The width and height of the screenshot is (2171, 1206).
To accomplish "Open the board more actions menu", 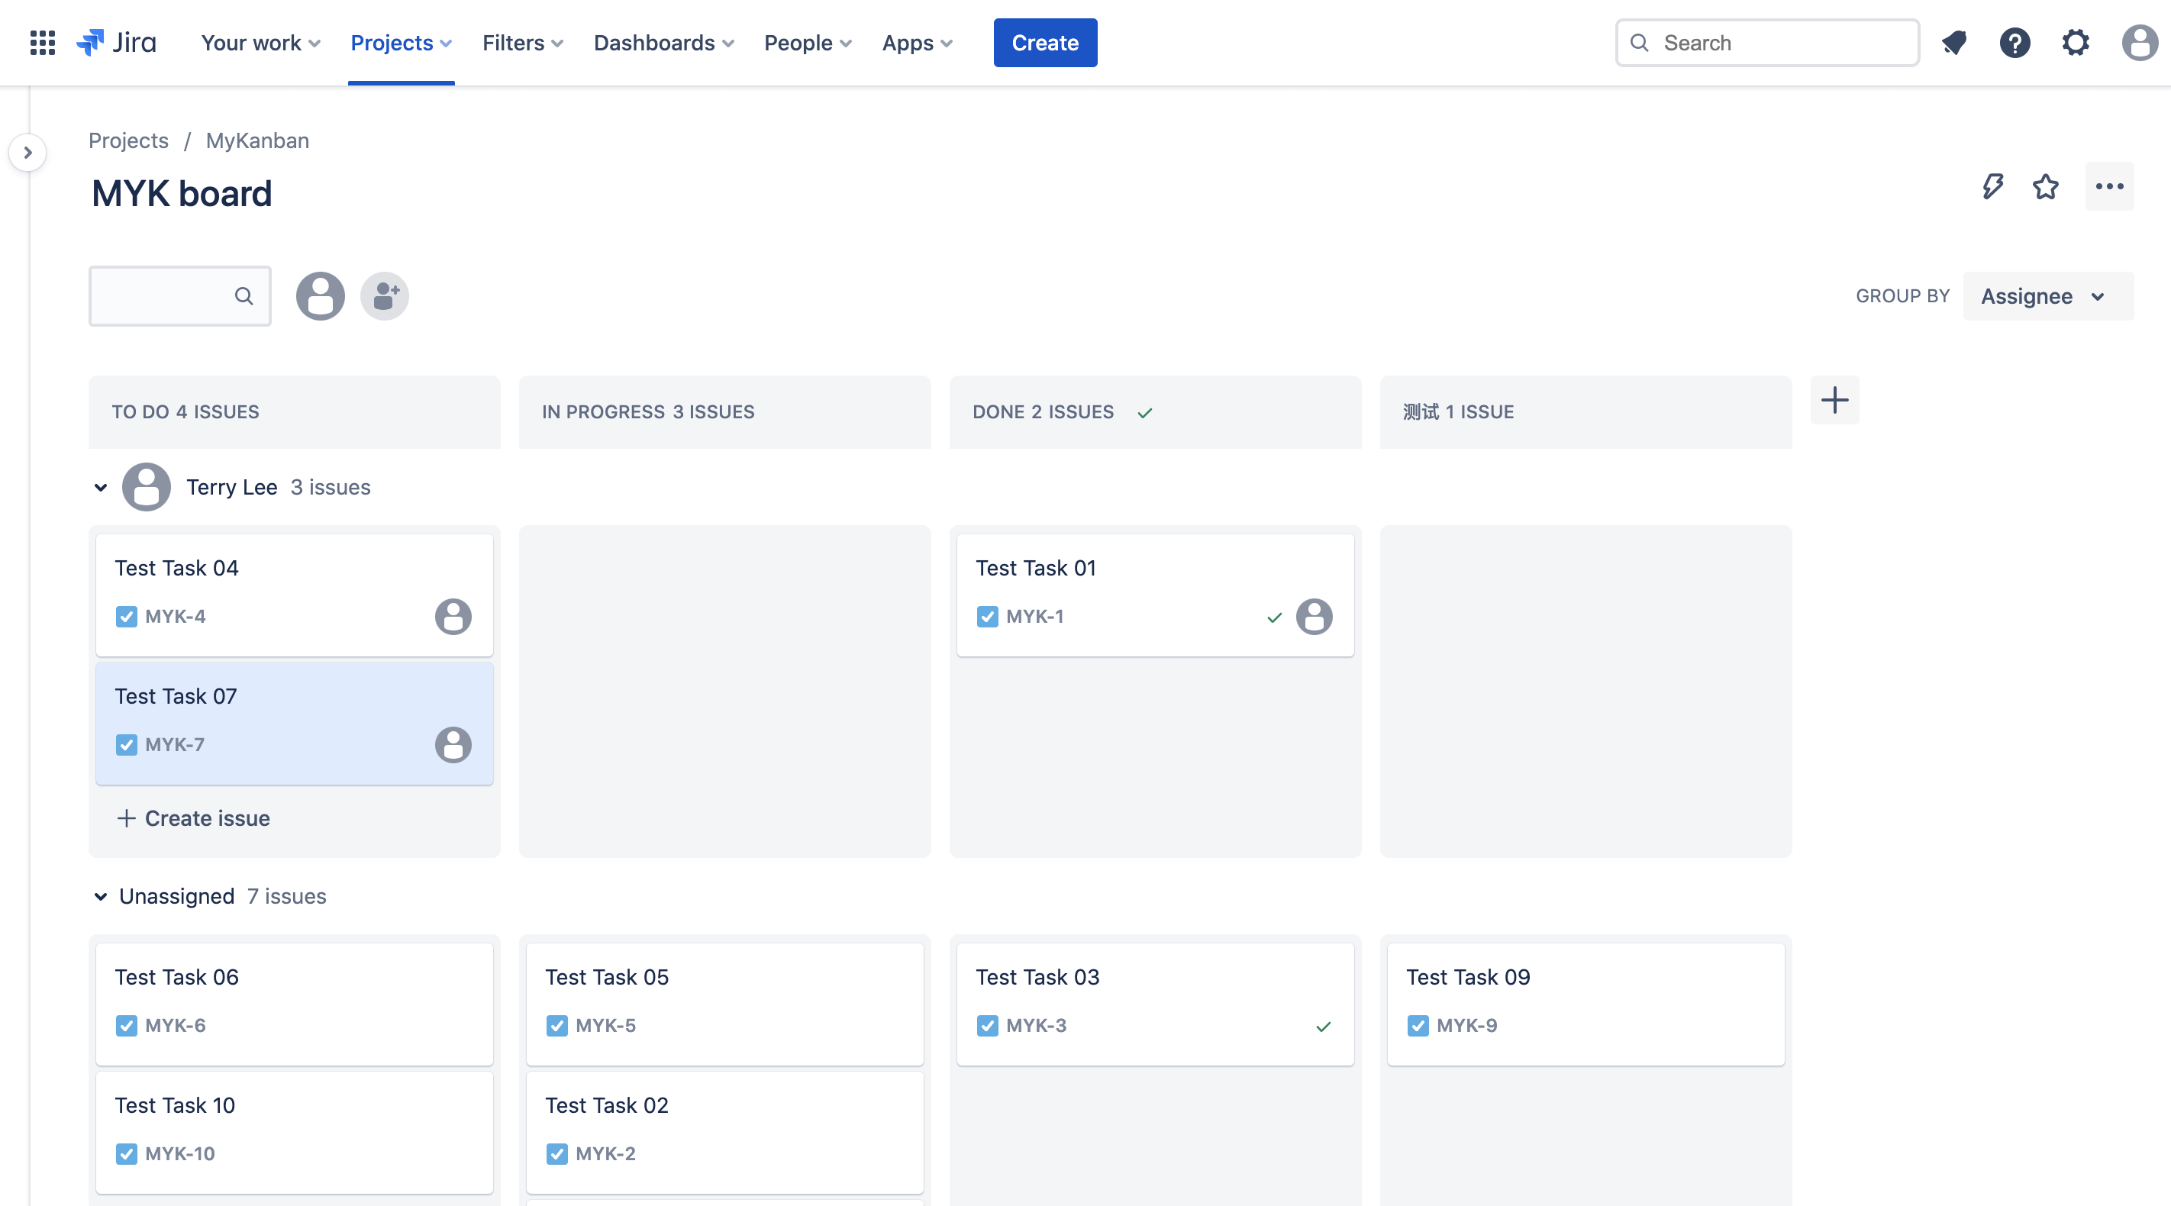I will [x=2108, y=186].
